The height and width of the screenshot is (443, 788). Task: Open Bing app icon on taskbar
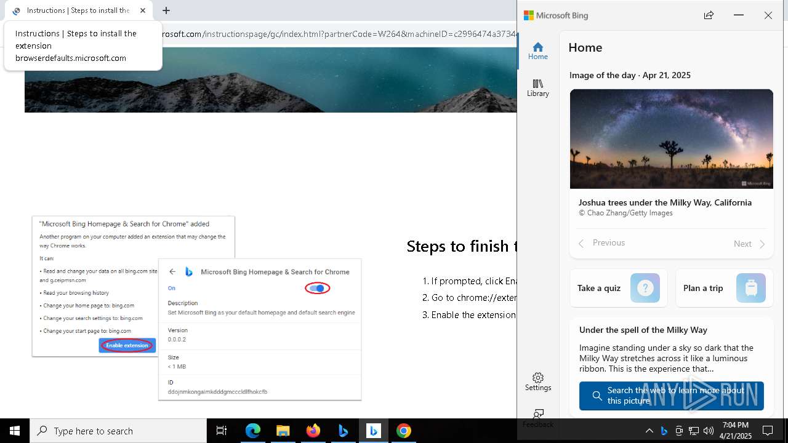coord(343,431)
